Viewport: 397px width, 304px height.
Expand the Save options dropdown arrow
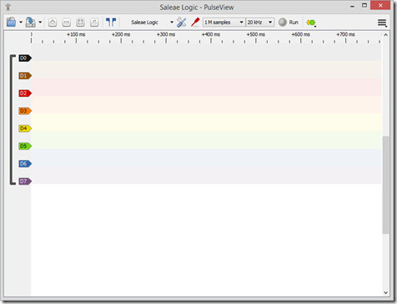pyautogui.click(x=40, y=23)
